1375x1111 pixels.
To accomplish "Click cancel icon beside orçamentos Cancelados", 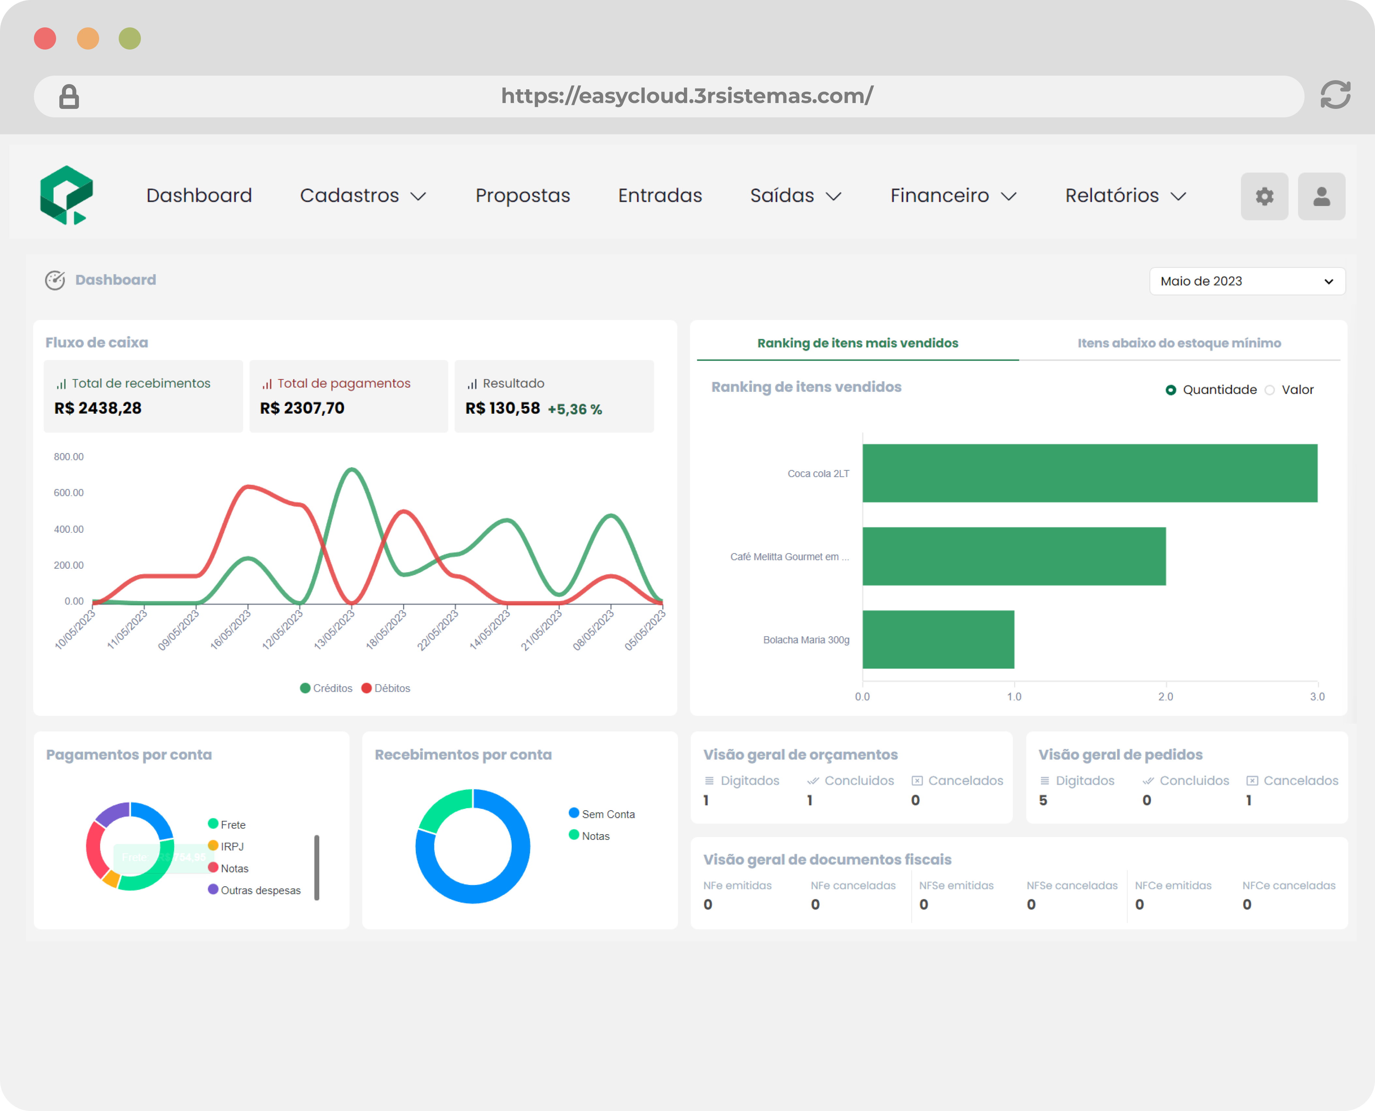I will tap(917, 781).
